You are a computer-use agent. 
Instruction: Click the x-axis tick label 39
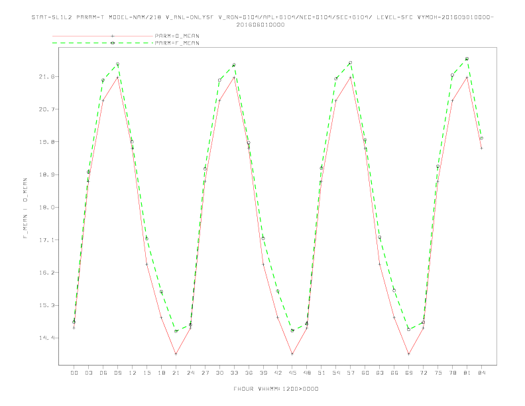click(x=263, y=373)
